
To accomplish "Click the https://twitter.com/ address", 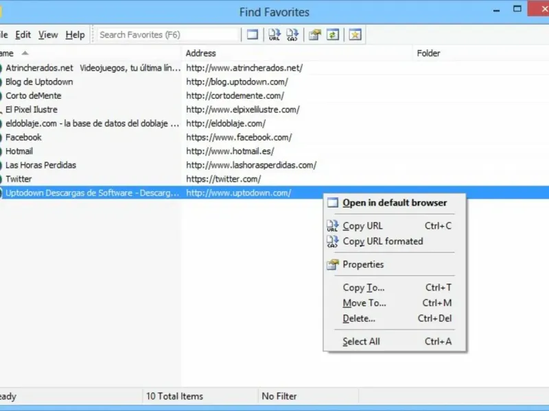I will click(x=224, y=179).
